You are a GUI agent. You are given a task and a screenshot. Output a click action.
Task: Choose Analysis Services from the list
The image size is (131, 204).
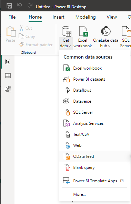point(94,123)
